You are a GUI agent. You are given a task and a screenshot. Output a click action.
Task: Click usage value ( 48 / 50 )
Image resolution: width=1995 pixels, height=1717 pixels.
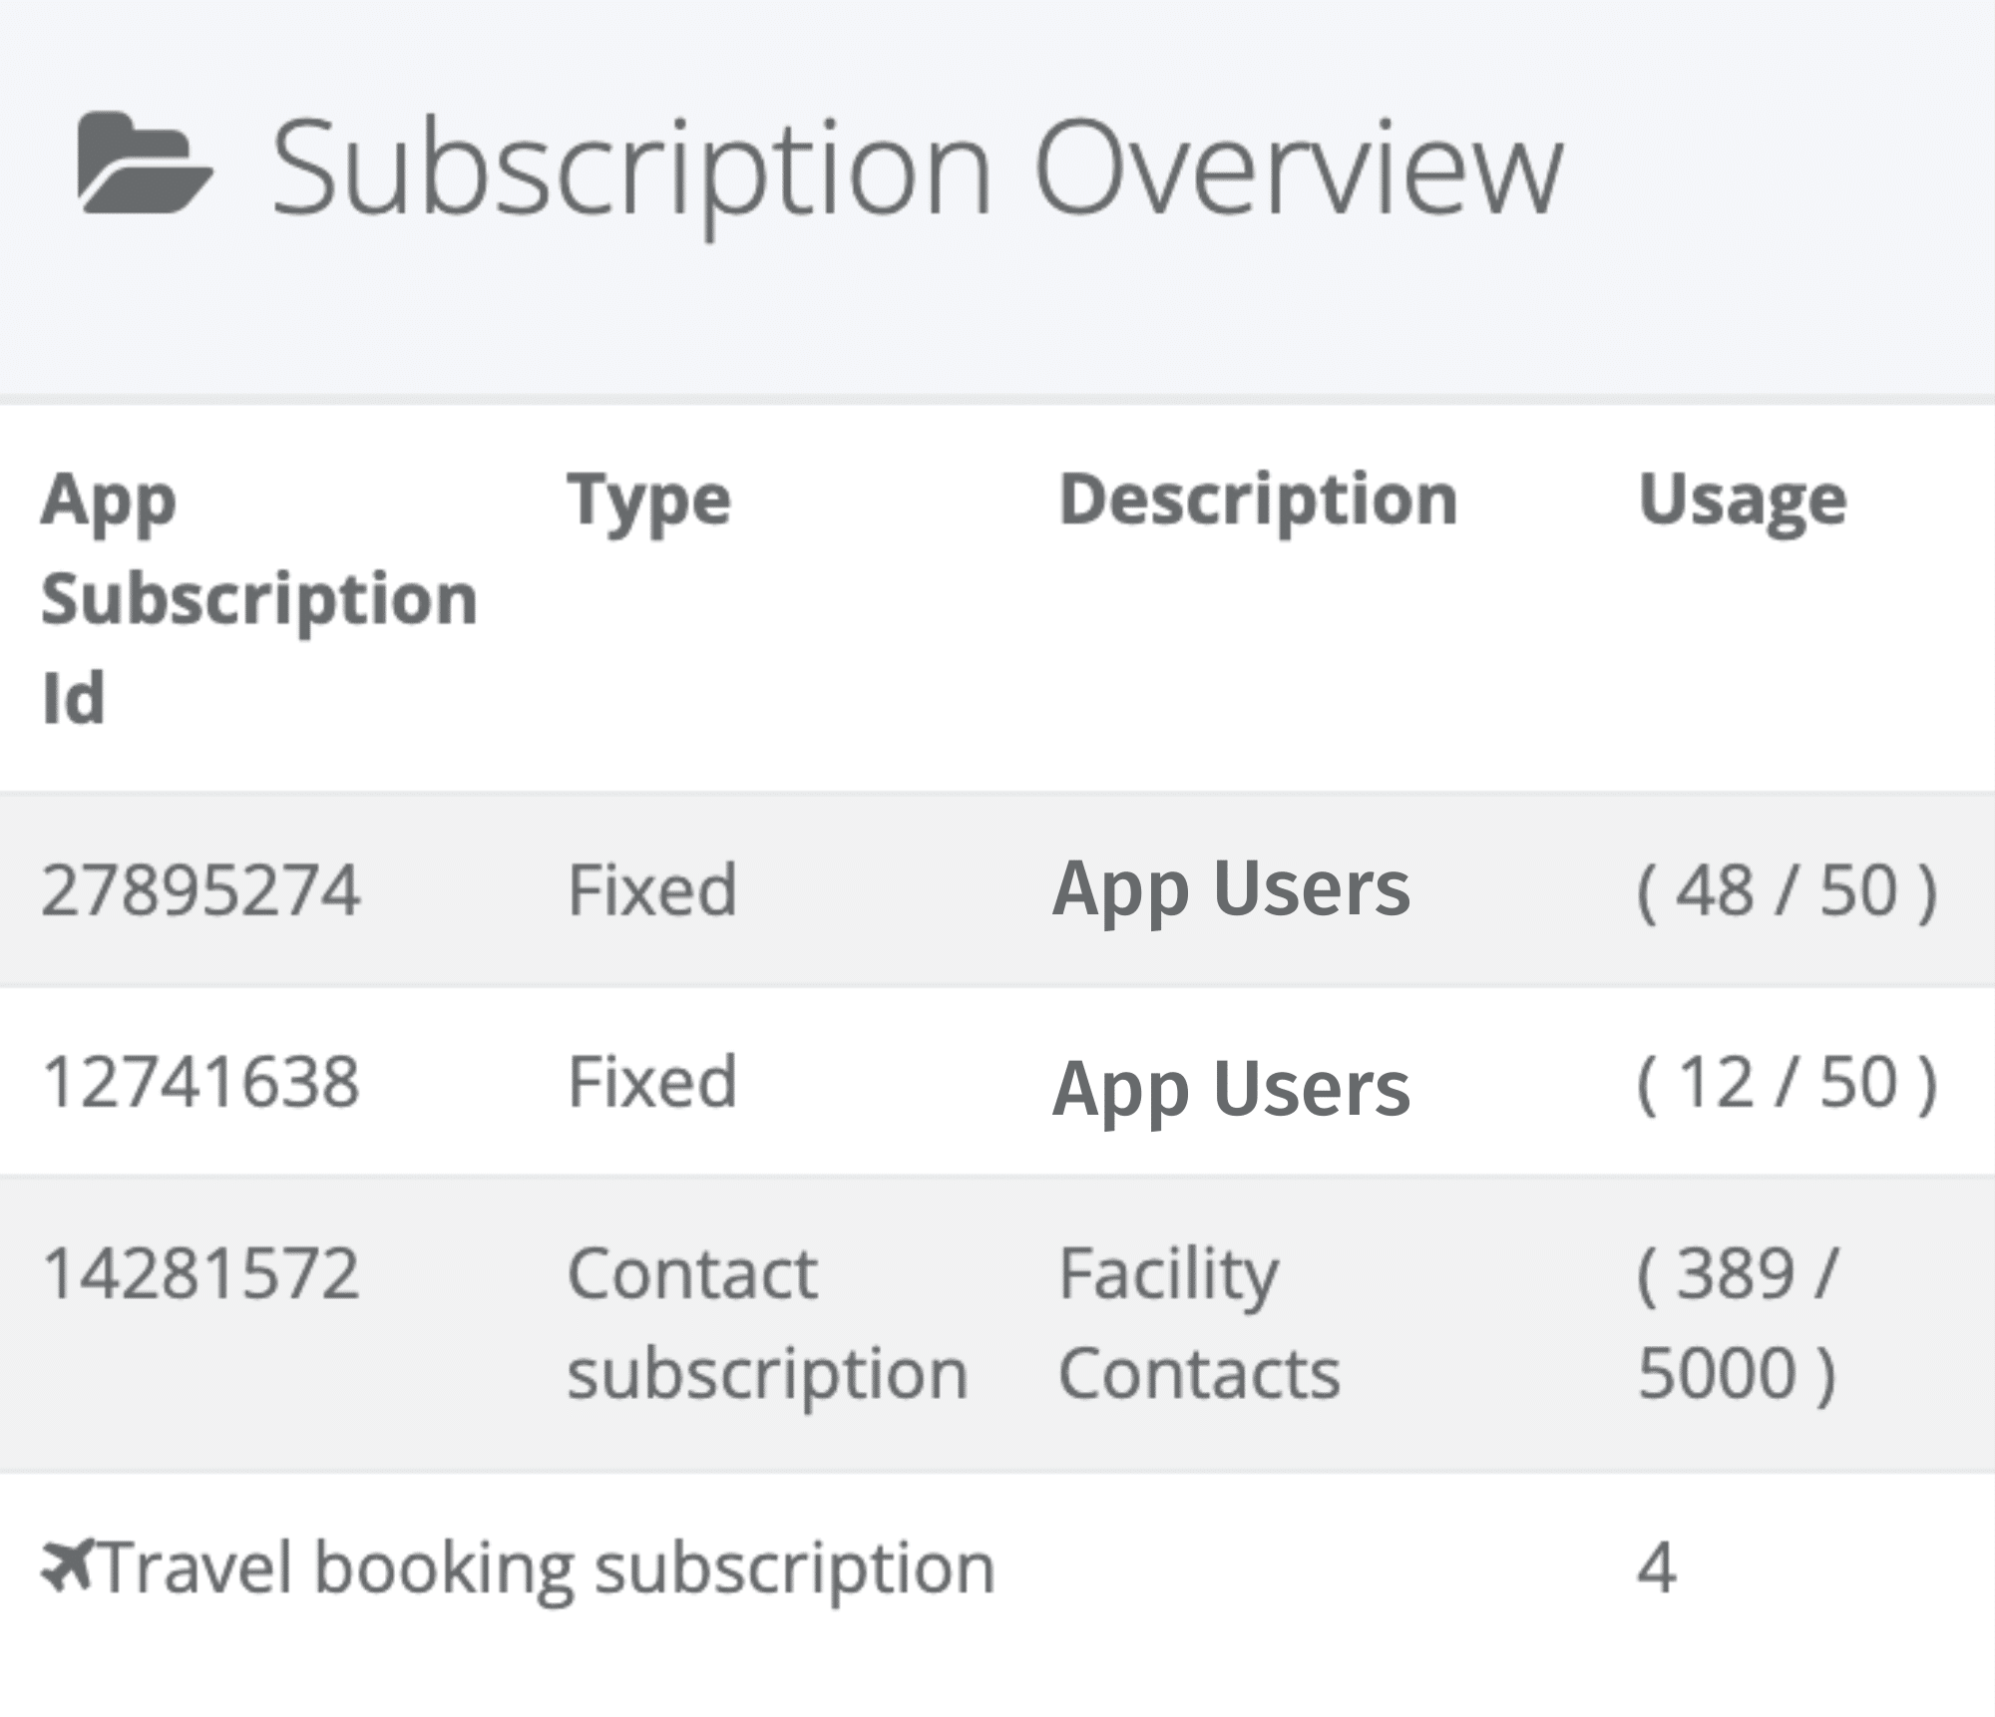1787,890
